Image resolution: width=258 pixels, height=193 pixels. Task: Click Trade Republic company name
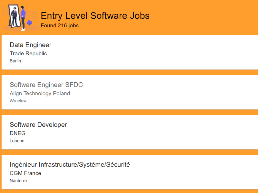pos(28,53)
